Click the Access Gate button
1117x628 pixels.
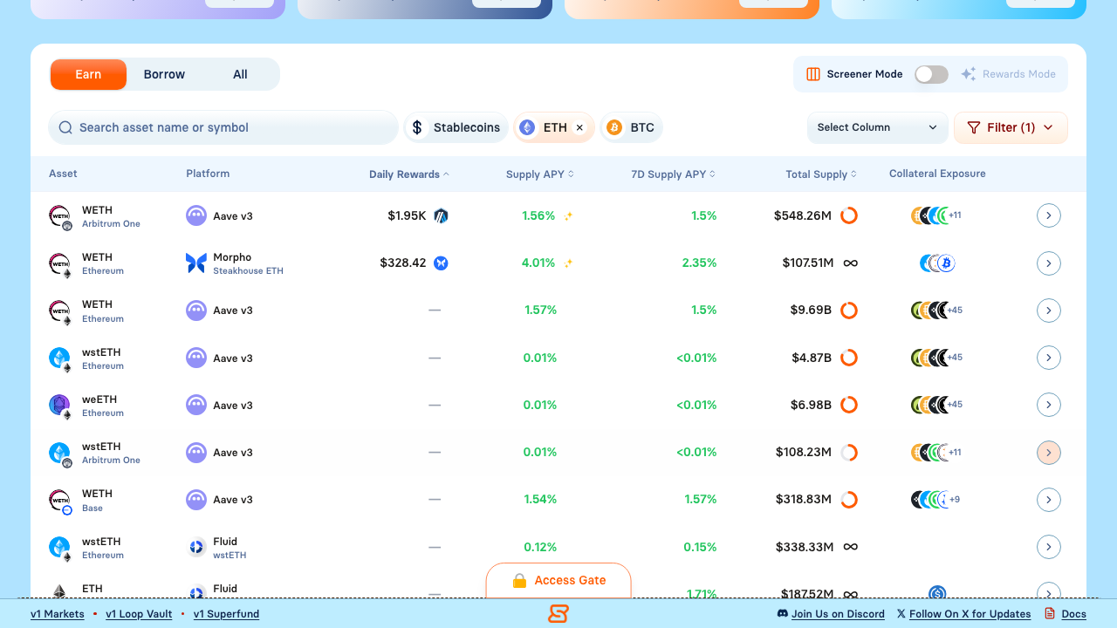tap(558, 581)
